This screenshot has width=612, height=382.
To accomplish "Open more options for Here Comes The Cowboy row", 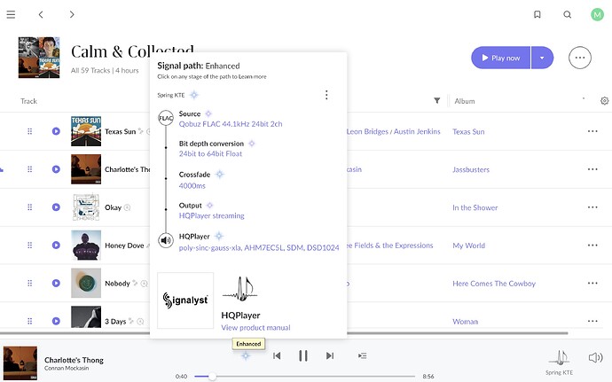I will (x=592, y=283).
